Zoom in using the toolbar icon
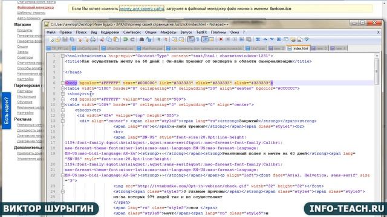Screen dimensions: 387x217 [x=158, y=39]
